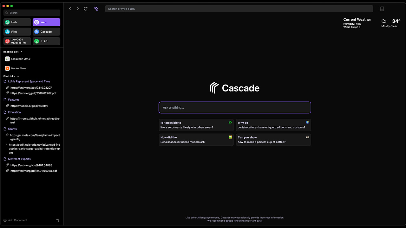
Task: Click the LangChain favicon icon
Action: (x=7, y=59)
